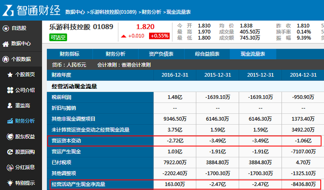
Task: Click the 个股数据 home circle icon
Action: tap(6, 59)
